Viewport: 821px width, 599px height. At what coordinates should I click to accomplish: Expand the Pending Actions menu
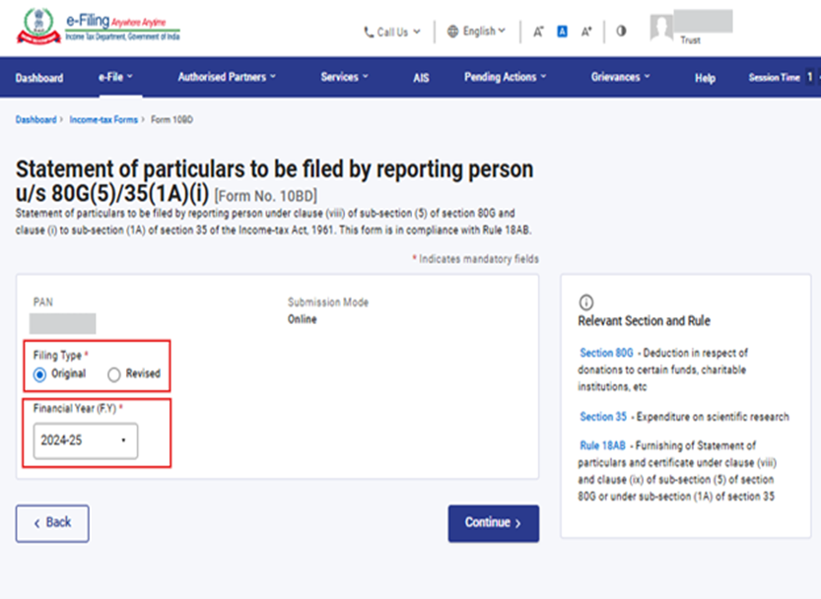pyautogui.click(x=507, y=77)
